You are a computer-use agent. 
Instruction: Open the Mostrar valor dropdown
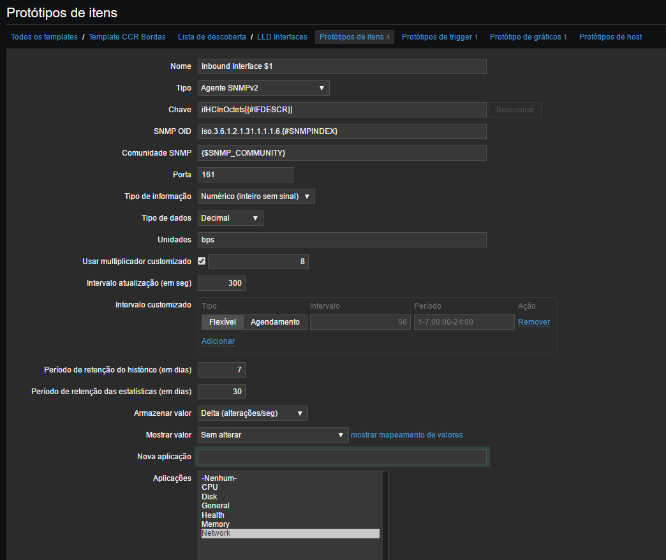(x=273, y=435)
